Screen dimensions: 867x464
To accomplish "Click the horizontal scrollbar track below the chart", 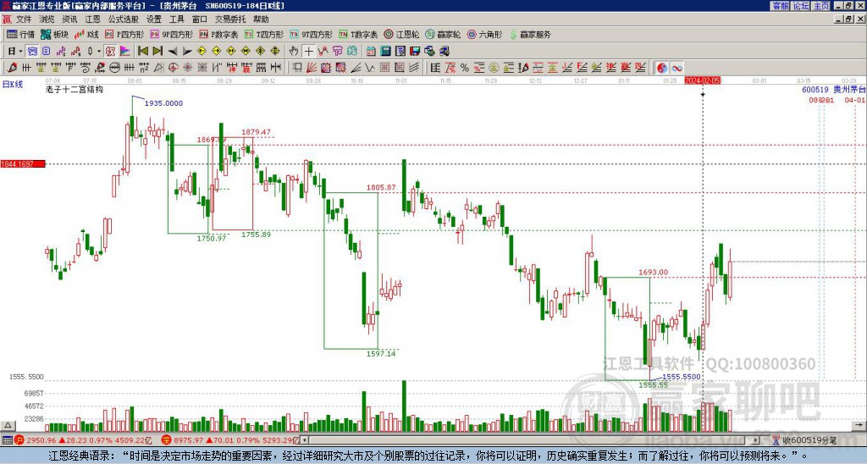I will 528,440.
